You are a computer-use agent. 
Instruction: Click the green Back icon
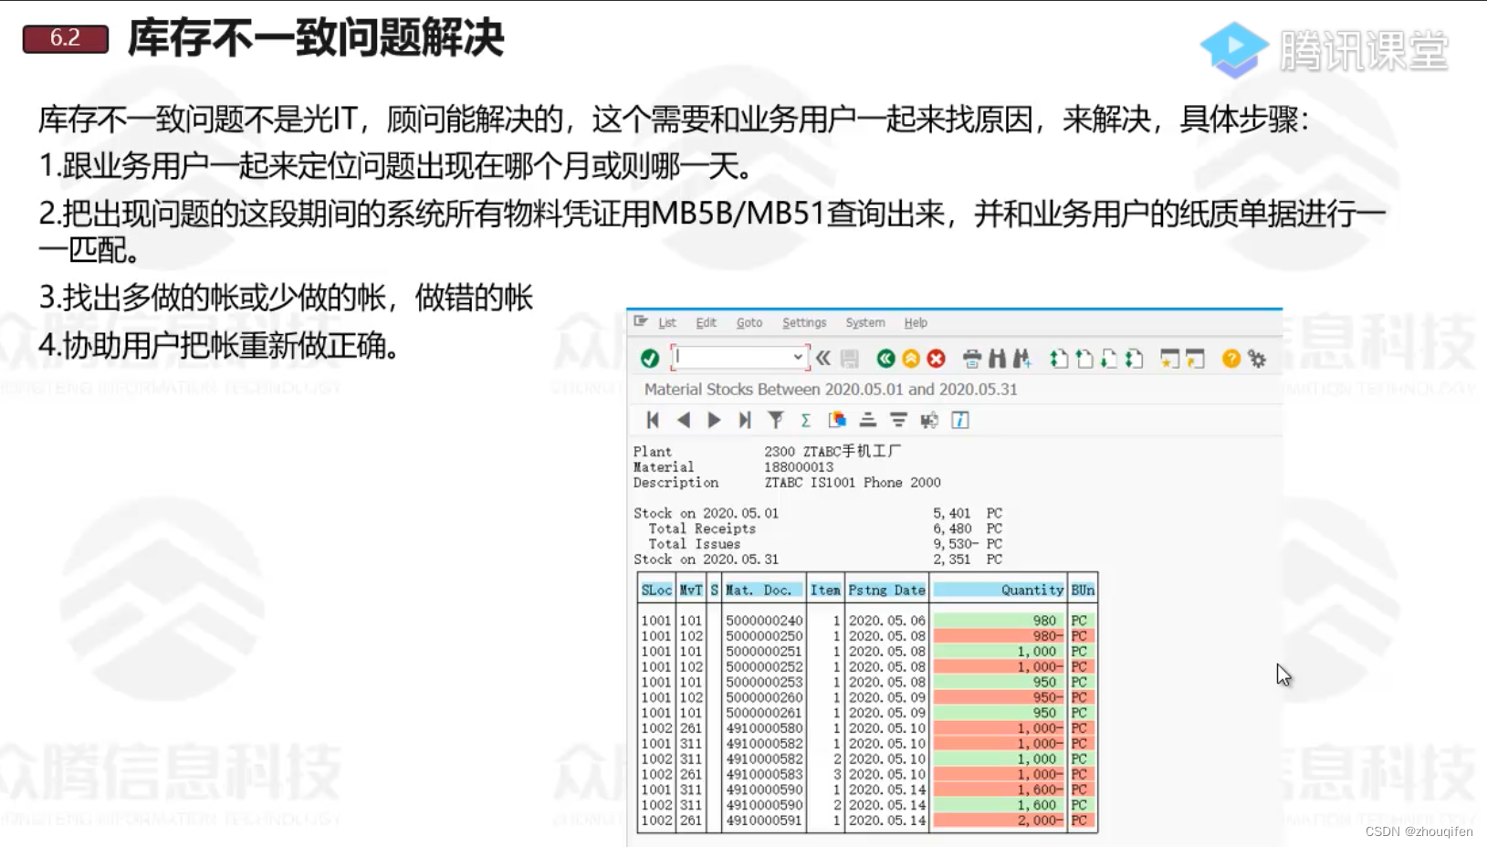[885, 359]
